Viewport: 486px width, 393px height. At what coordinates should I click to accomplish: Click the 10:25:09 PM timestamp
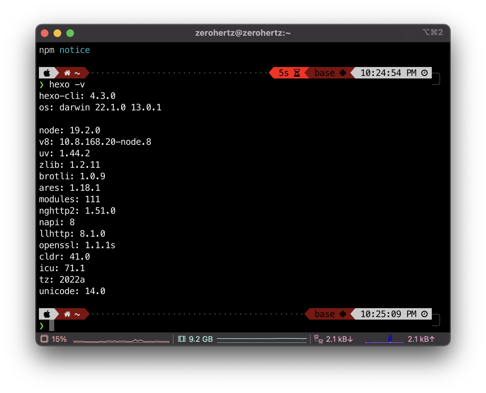pos(388,314)
